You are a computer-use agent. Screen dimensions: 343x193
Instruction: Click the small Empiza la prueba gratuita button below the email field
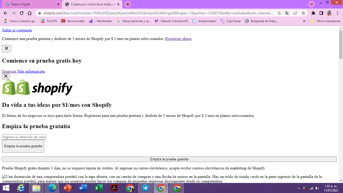pos(23,146)
